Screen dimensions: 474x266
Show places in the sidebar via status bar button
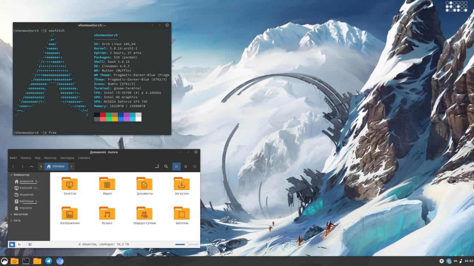pyautogui.click(x=12, y=244)
